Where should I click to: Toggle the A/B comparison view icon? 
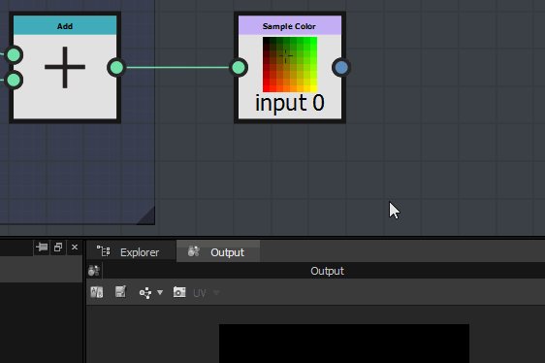point(97,292)
